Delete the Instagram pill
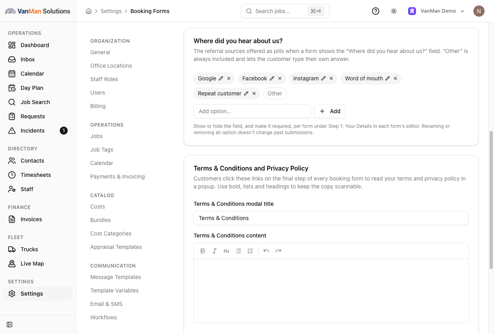494x334 pixels. [331, 78]
